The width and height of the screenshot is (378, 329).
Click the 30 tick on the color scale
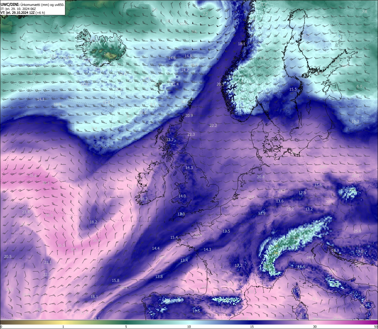click(x=315, y=327)
